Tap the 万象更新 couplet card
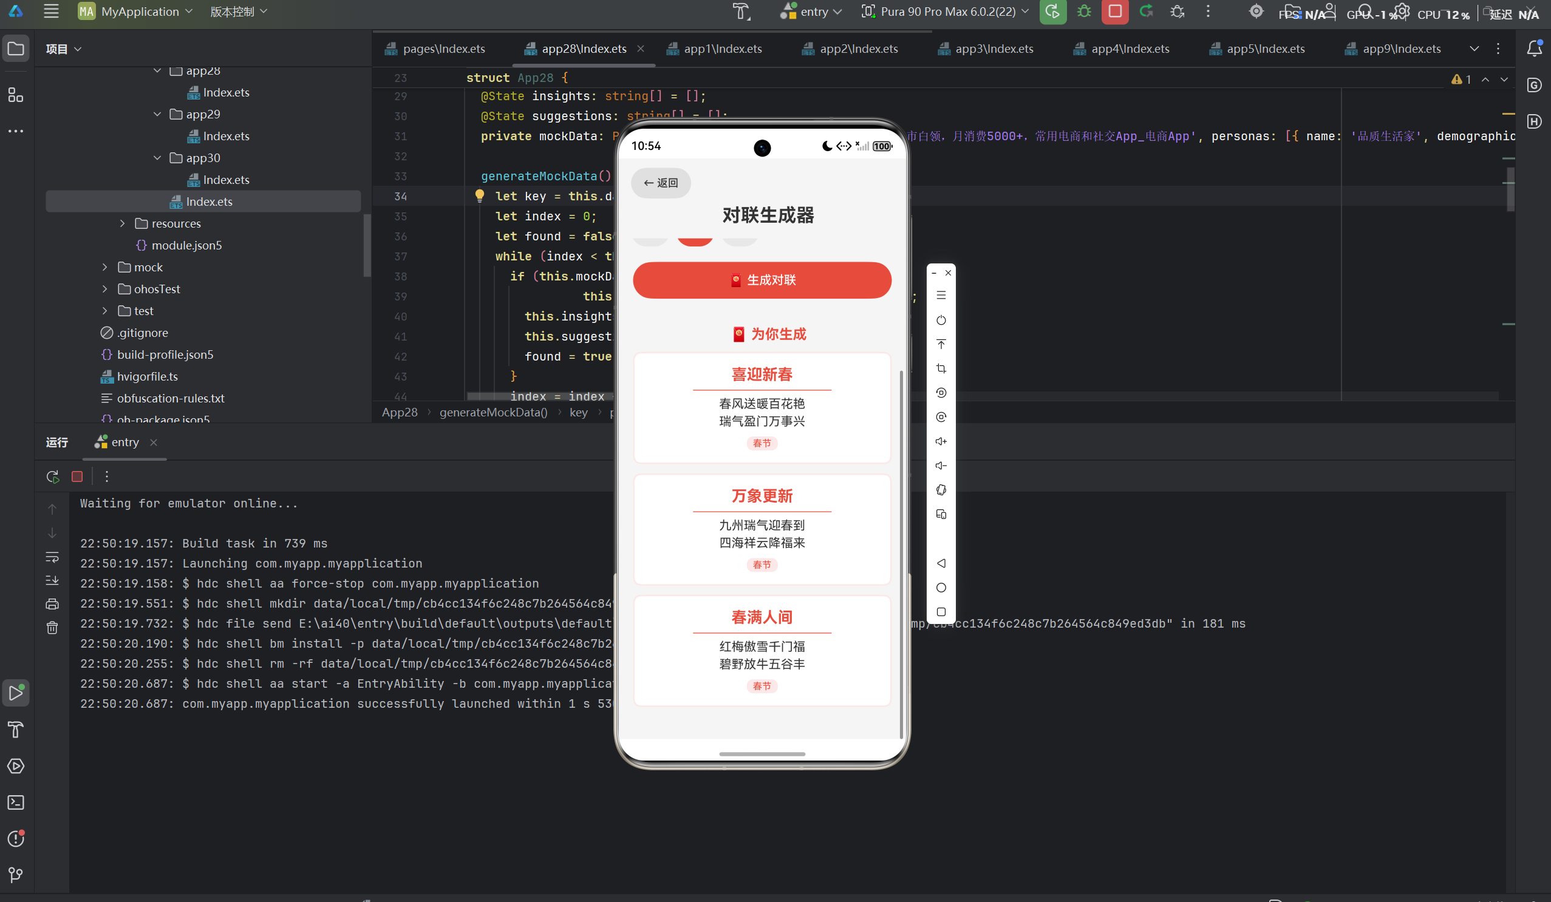The image size is (1551, 902). (762, 529)
